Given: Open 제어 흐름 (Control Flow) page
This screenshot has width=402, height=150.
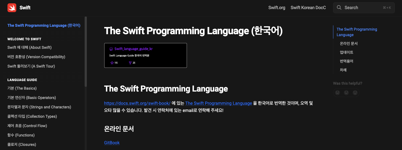Looking at the screenshot, I should coord(27,126).
